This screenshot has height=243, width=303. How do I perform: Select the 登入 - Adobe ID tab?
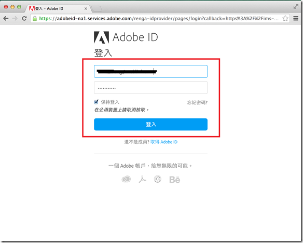coord(58,8)
